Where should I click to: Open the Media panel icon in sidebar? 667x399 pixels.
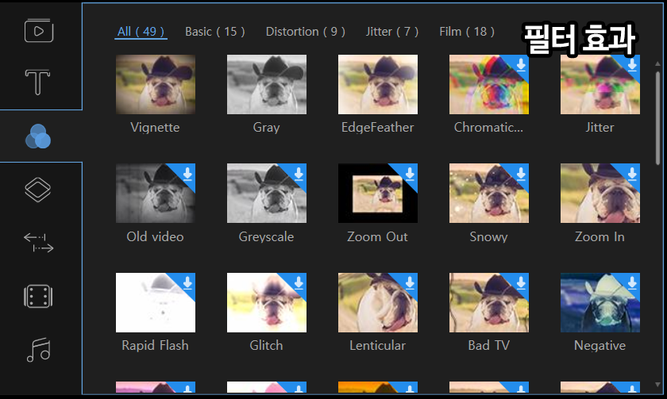coord(39,31)
